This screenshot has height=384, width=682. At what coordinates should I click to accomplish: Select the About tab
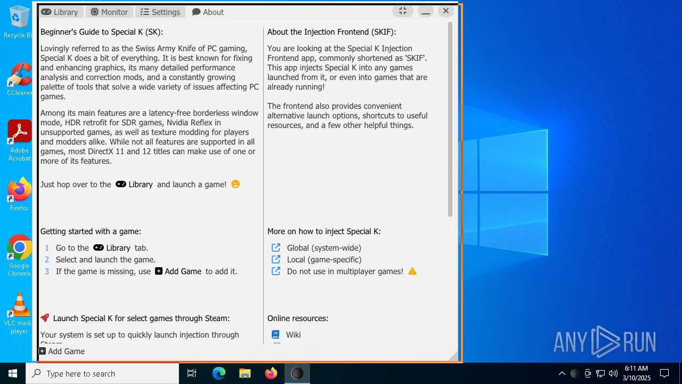[x=208, y=12]
